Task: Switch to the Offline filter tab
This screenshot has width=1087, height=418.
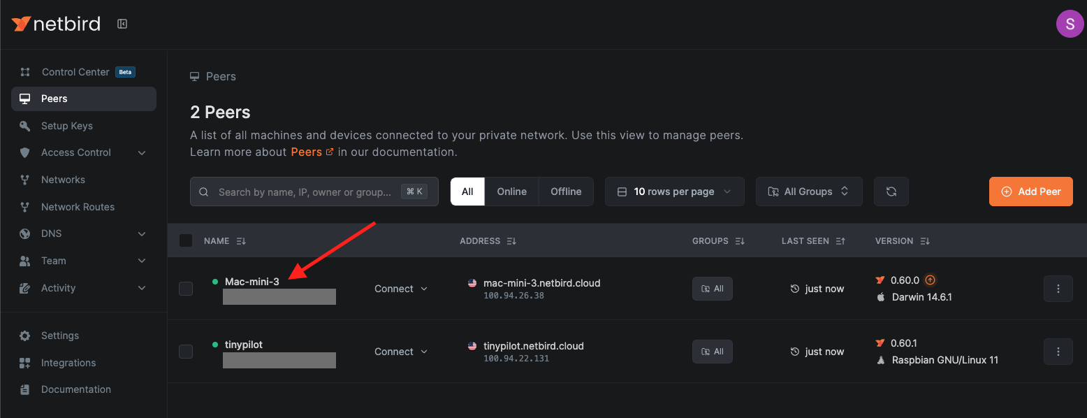Action: click(565, 191)
